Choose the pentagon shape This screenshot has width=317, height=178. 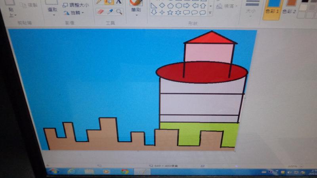point(170,6)
